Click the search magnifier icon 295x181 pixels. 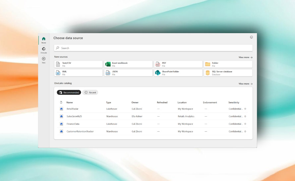[x=58, y=48]
